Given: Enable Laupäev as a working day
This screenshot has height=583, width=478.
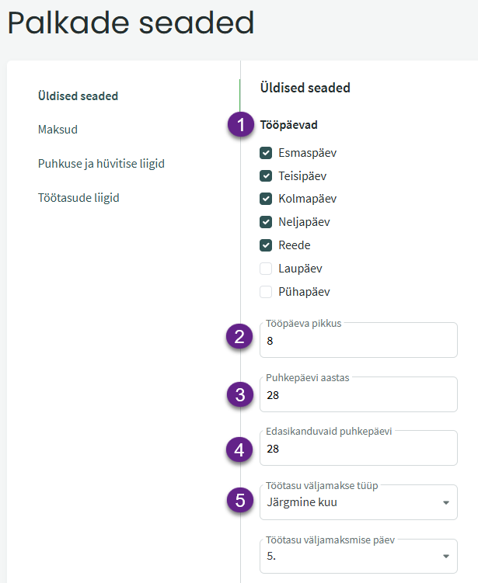Looking at the screenshot, I should (x=266, y=269).
